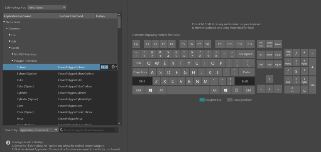Click the Application Command column header
The height and width of the screenshot is (152, 321).
tap(30, 16)
